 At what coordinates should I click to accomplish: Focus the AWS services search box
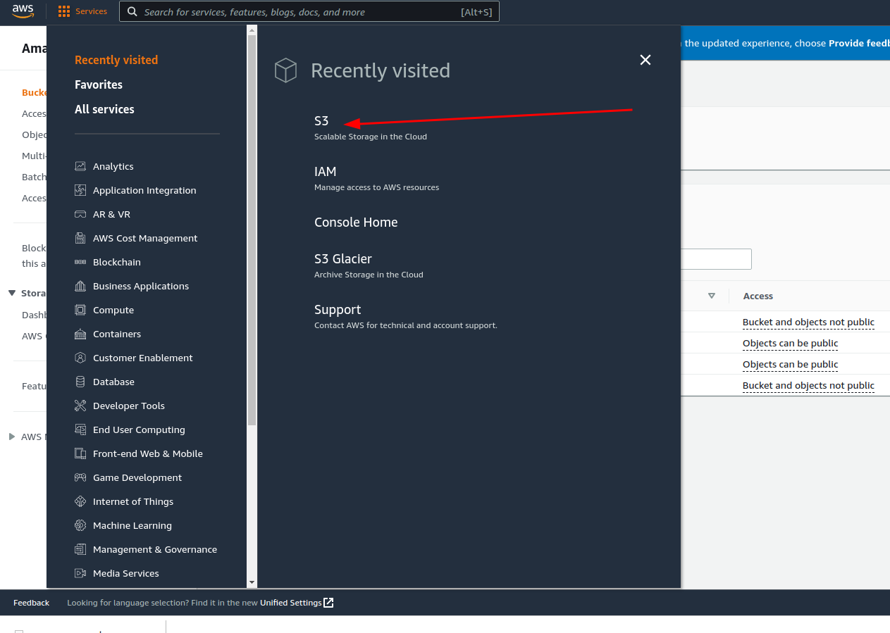coord(309,12)
